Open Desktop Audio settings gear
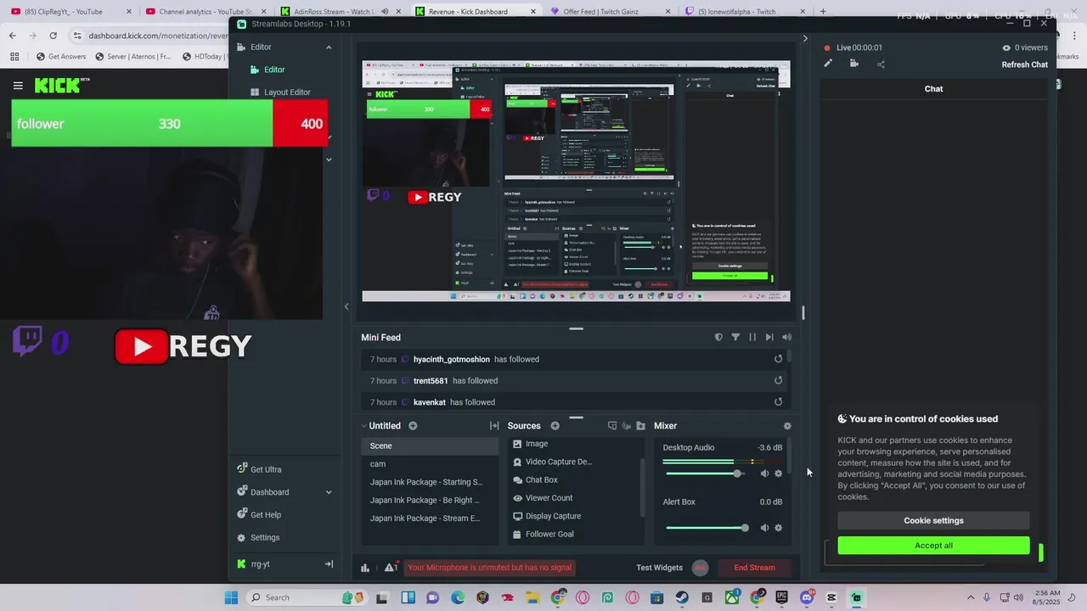 click(779, 474)
